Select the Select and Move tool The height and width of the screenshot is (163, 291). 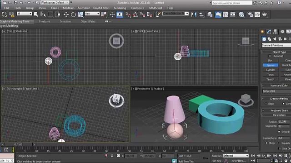coord(66,14)
